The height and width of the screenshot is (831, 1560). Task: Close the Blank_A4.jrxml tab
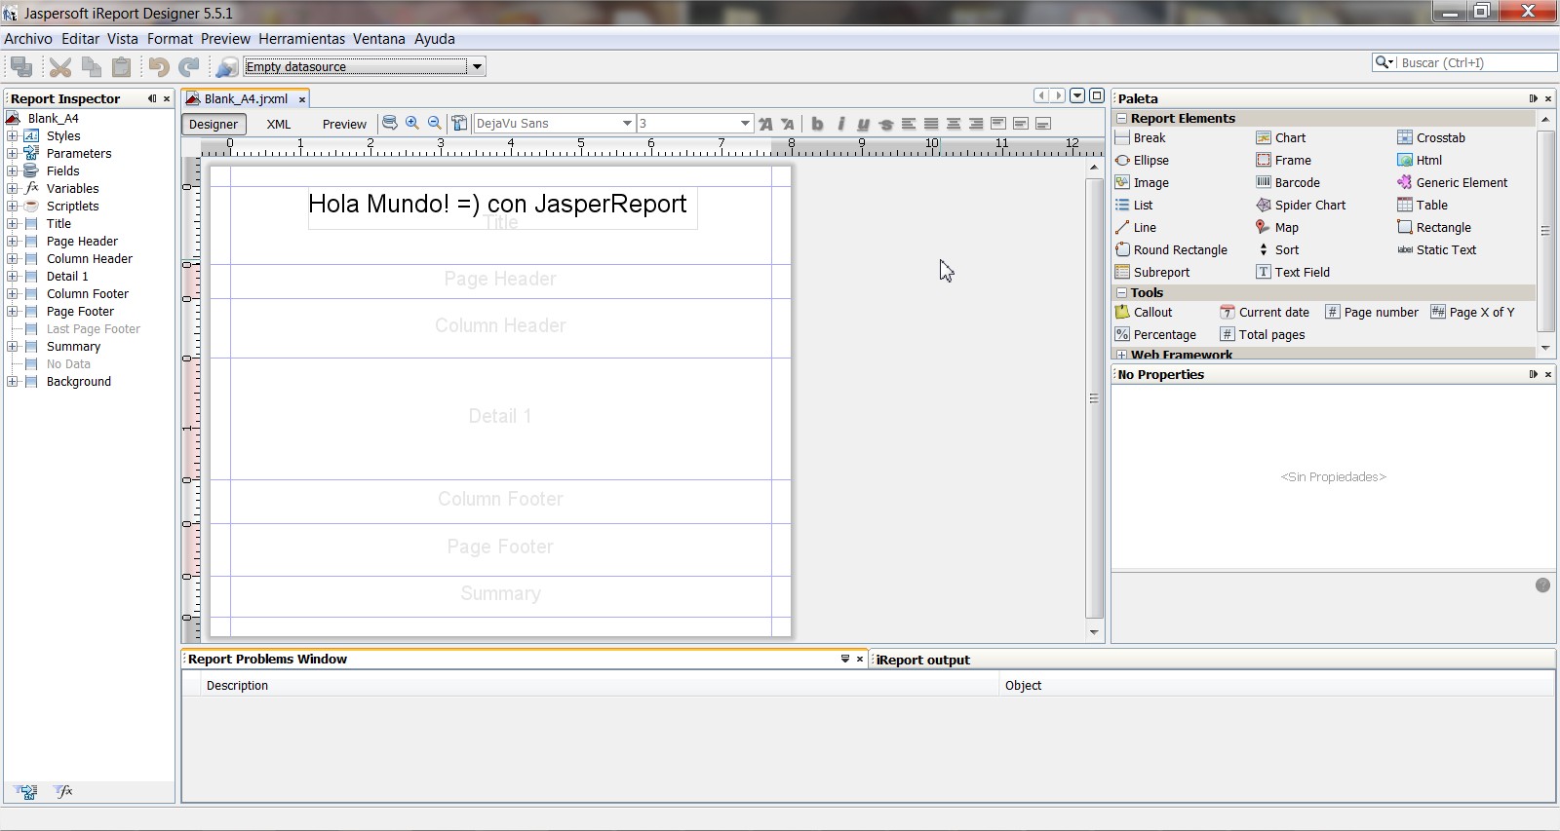pos(302,99)
